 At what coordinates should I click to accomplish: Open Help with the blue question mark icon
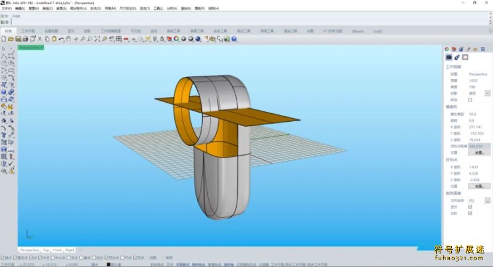tap(234, 39)
